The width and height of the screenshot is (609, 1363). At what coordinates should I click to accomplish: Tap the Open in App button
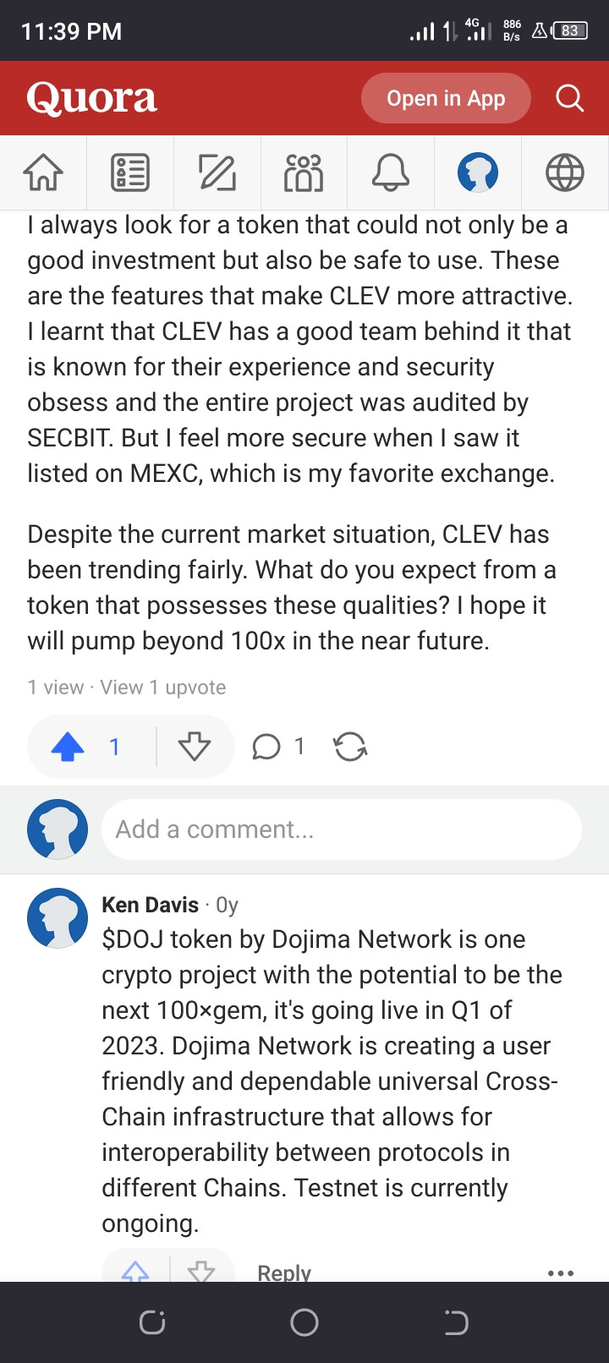click(446, 98)
